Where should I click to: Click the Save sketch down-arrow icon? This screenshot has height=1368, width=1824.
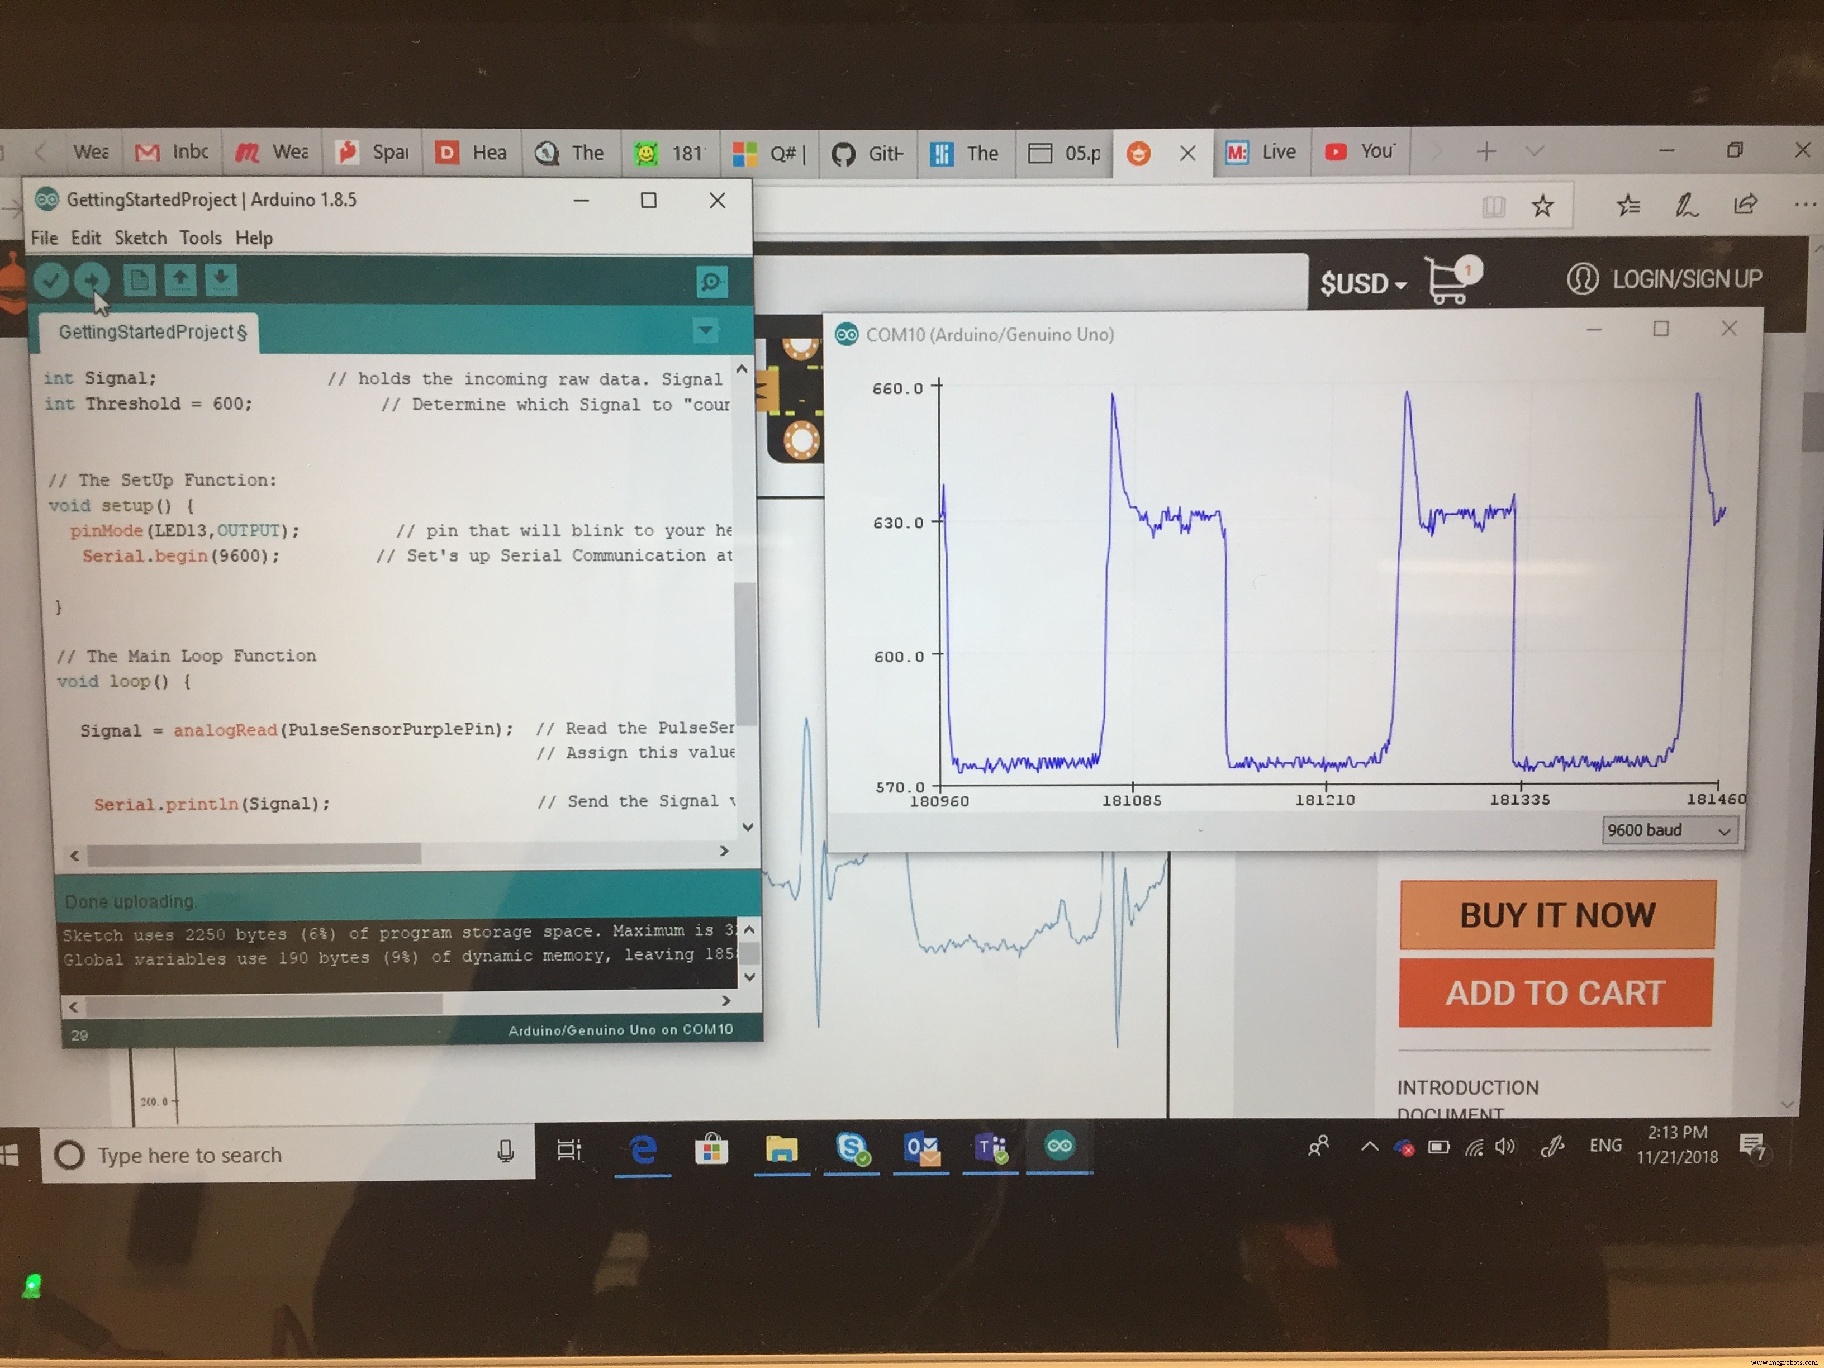[x=220, y=281]
